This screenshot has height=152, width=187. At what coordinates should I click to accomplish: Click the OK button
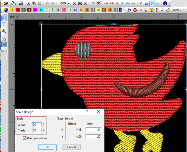[47, 147]
